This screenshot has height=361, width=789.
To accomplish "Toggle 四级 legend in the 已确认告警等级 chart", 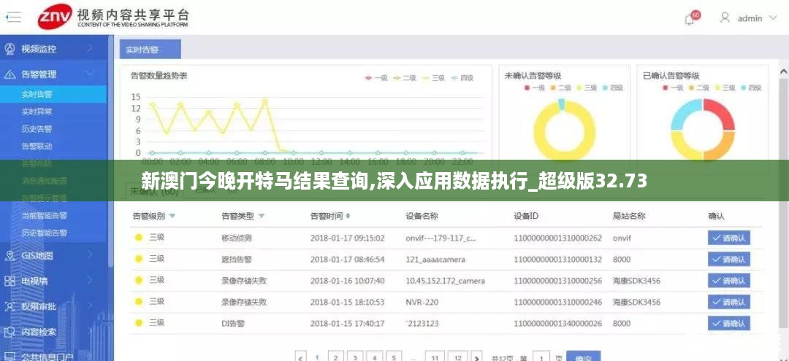I will pyautogui.click(x=752, y=88).
